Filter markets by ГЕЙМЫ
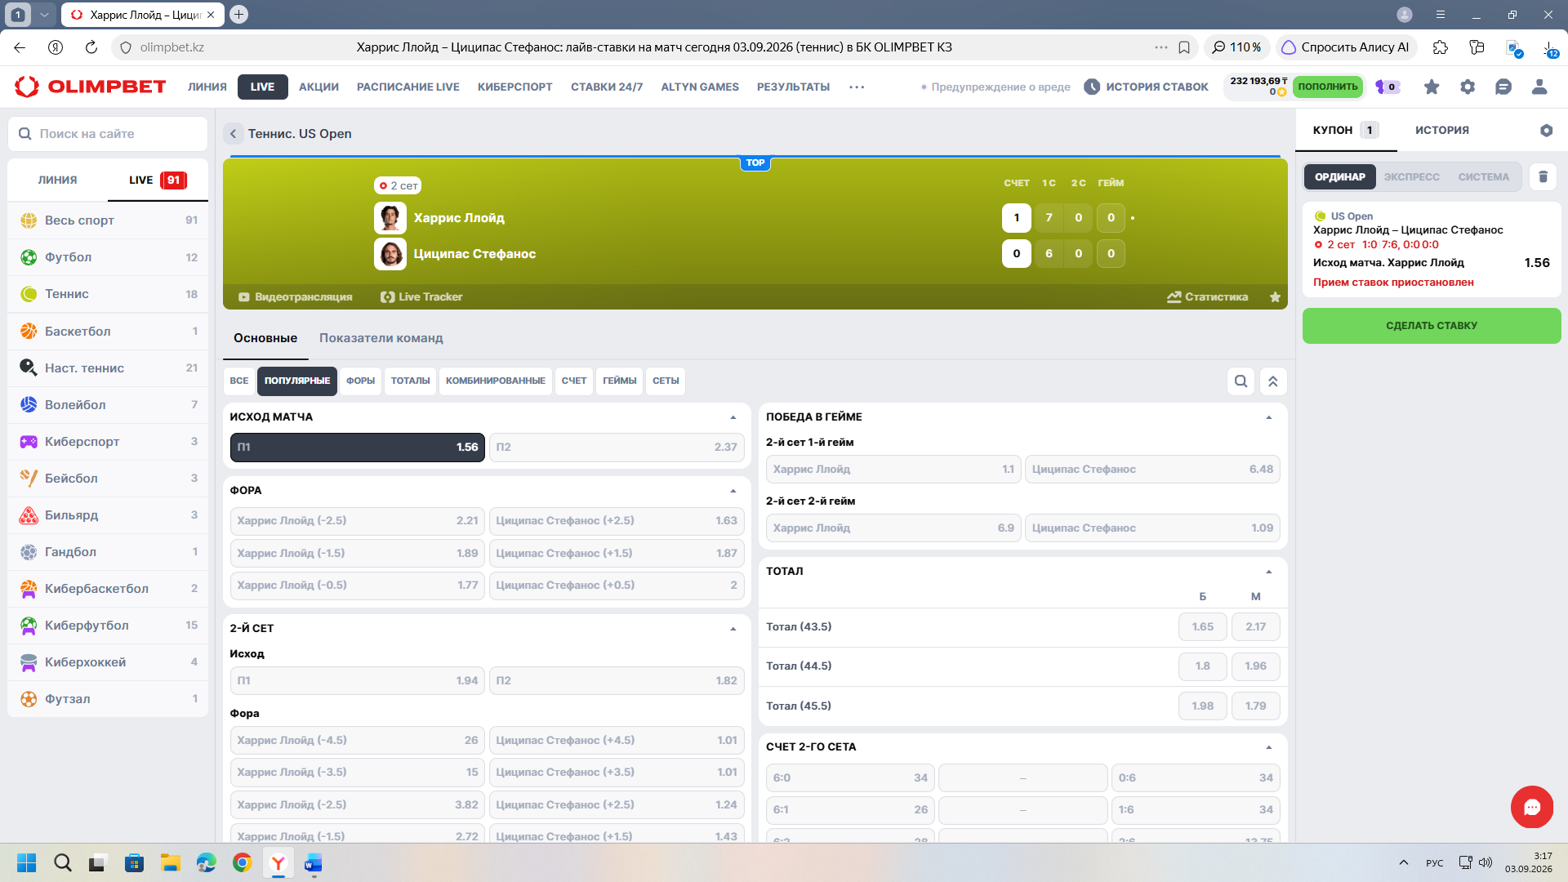The image size is (1568, 882). (620, 381)
